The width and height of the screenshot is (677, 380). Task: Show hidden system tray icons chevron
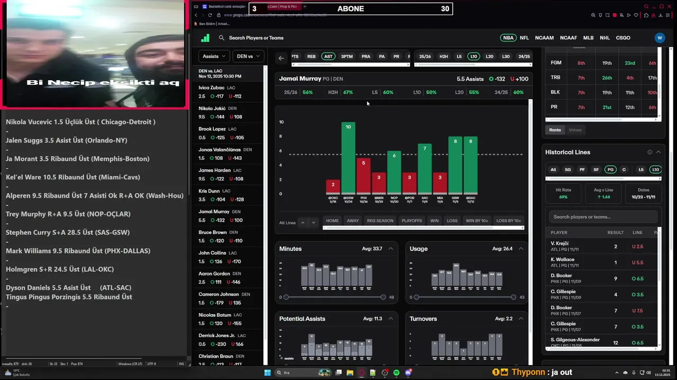tap(617, 373)
